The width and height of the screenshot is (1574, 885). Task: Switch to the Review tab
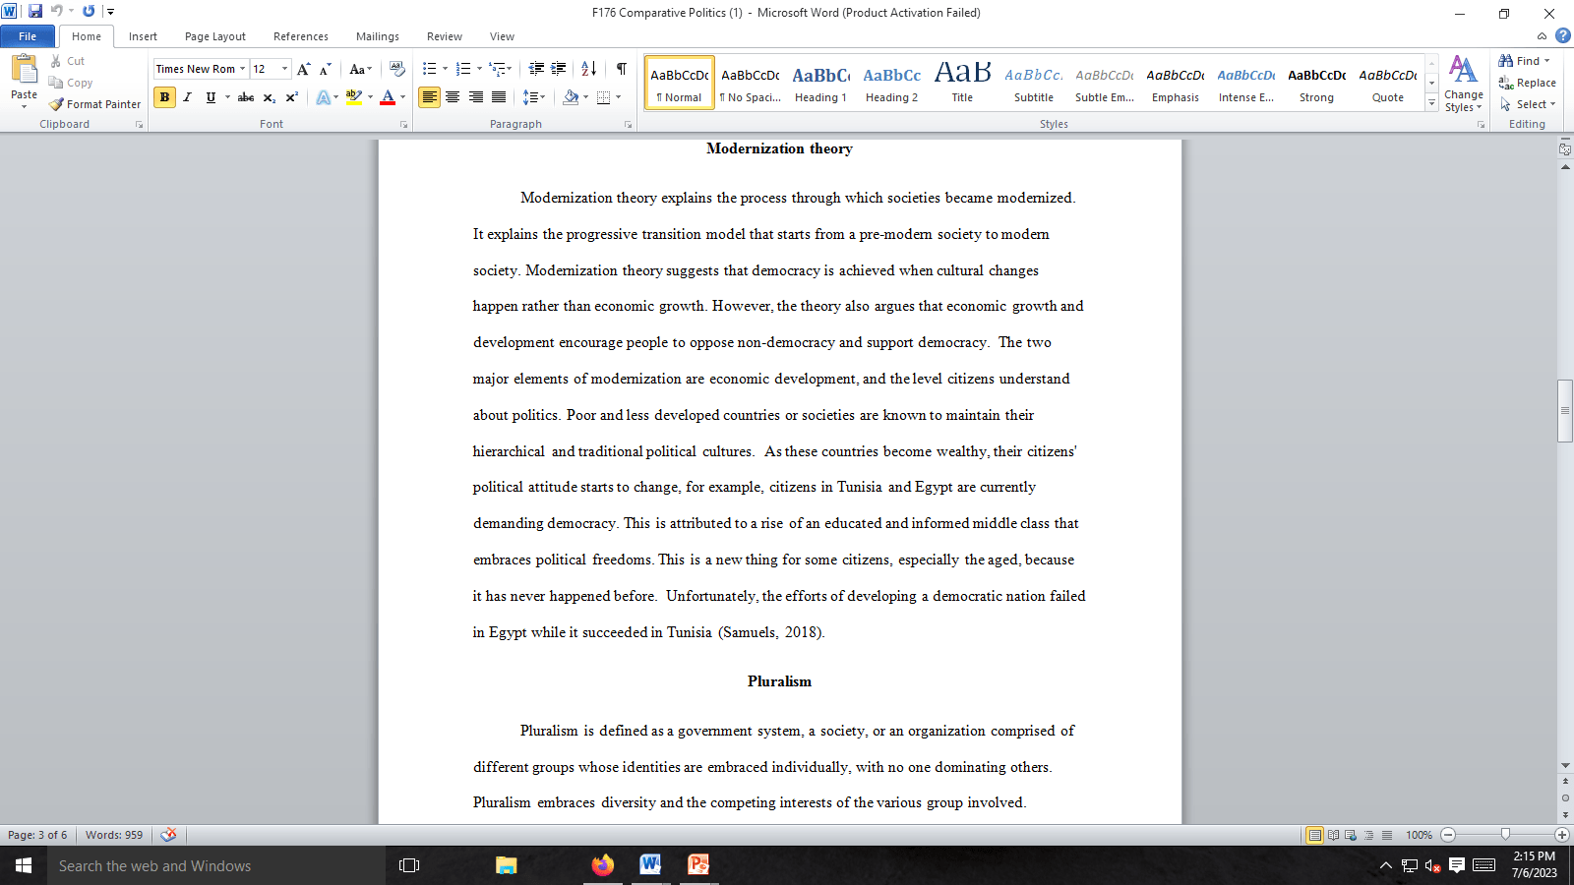tap(445, 36)
